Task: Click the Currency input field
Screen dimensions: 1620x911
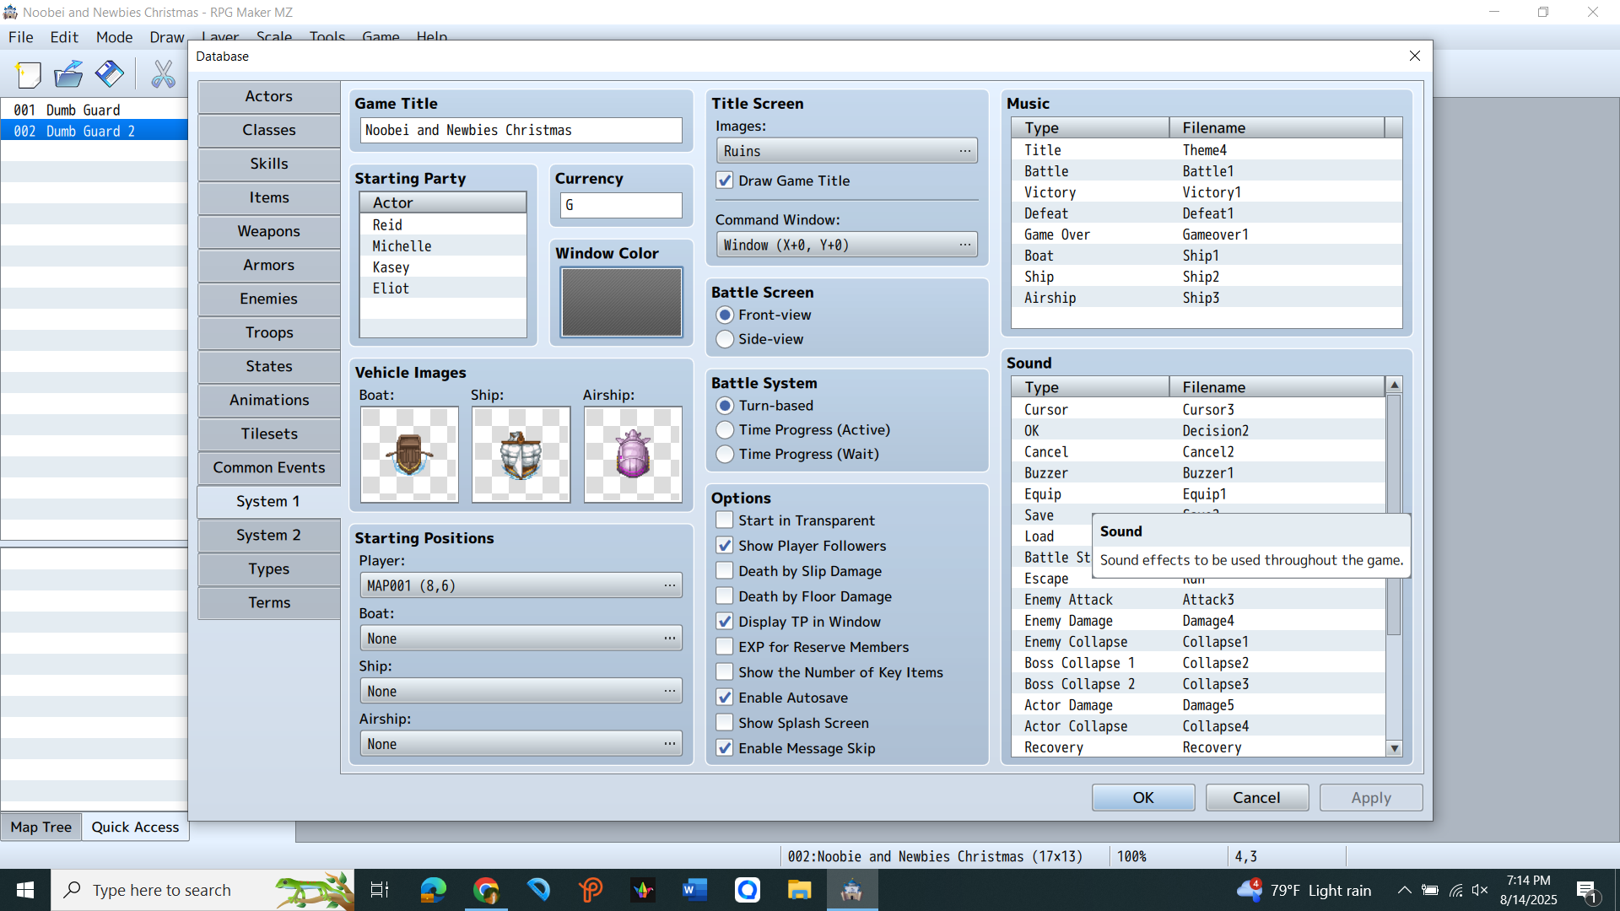Action: [621, 205]
